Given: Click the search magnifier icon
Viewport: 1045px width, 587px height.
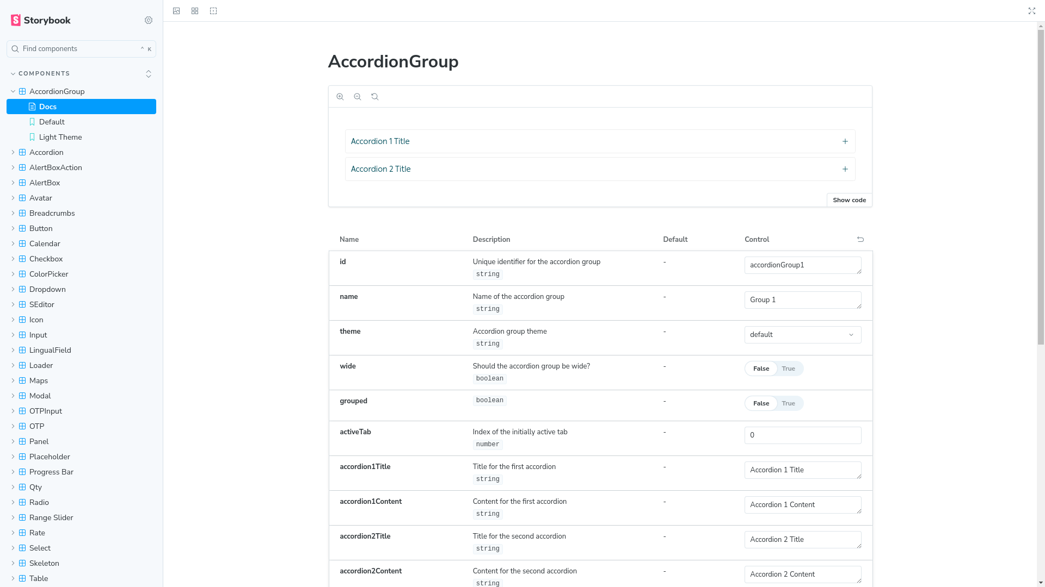Looking at the screenshot, I should [x=15, y=49].
